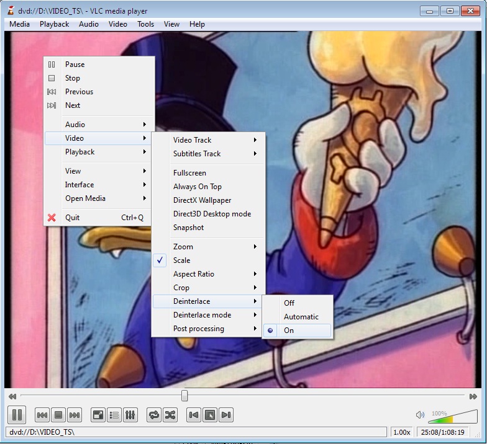Open the Video menu in menu bar
The width and height of the screenshot is (487, 444).
pyautogui.click(x=118, y=24)
